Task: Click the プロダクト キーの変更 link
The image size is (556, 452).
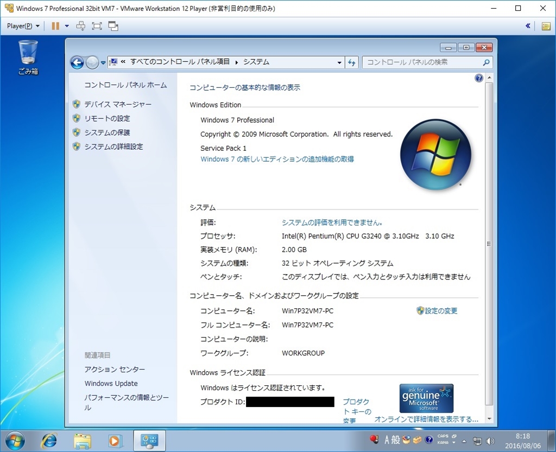Action: [357, 411]
